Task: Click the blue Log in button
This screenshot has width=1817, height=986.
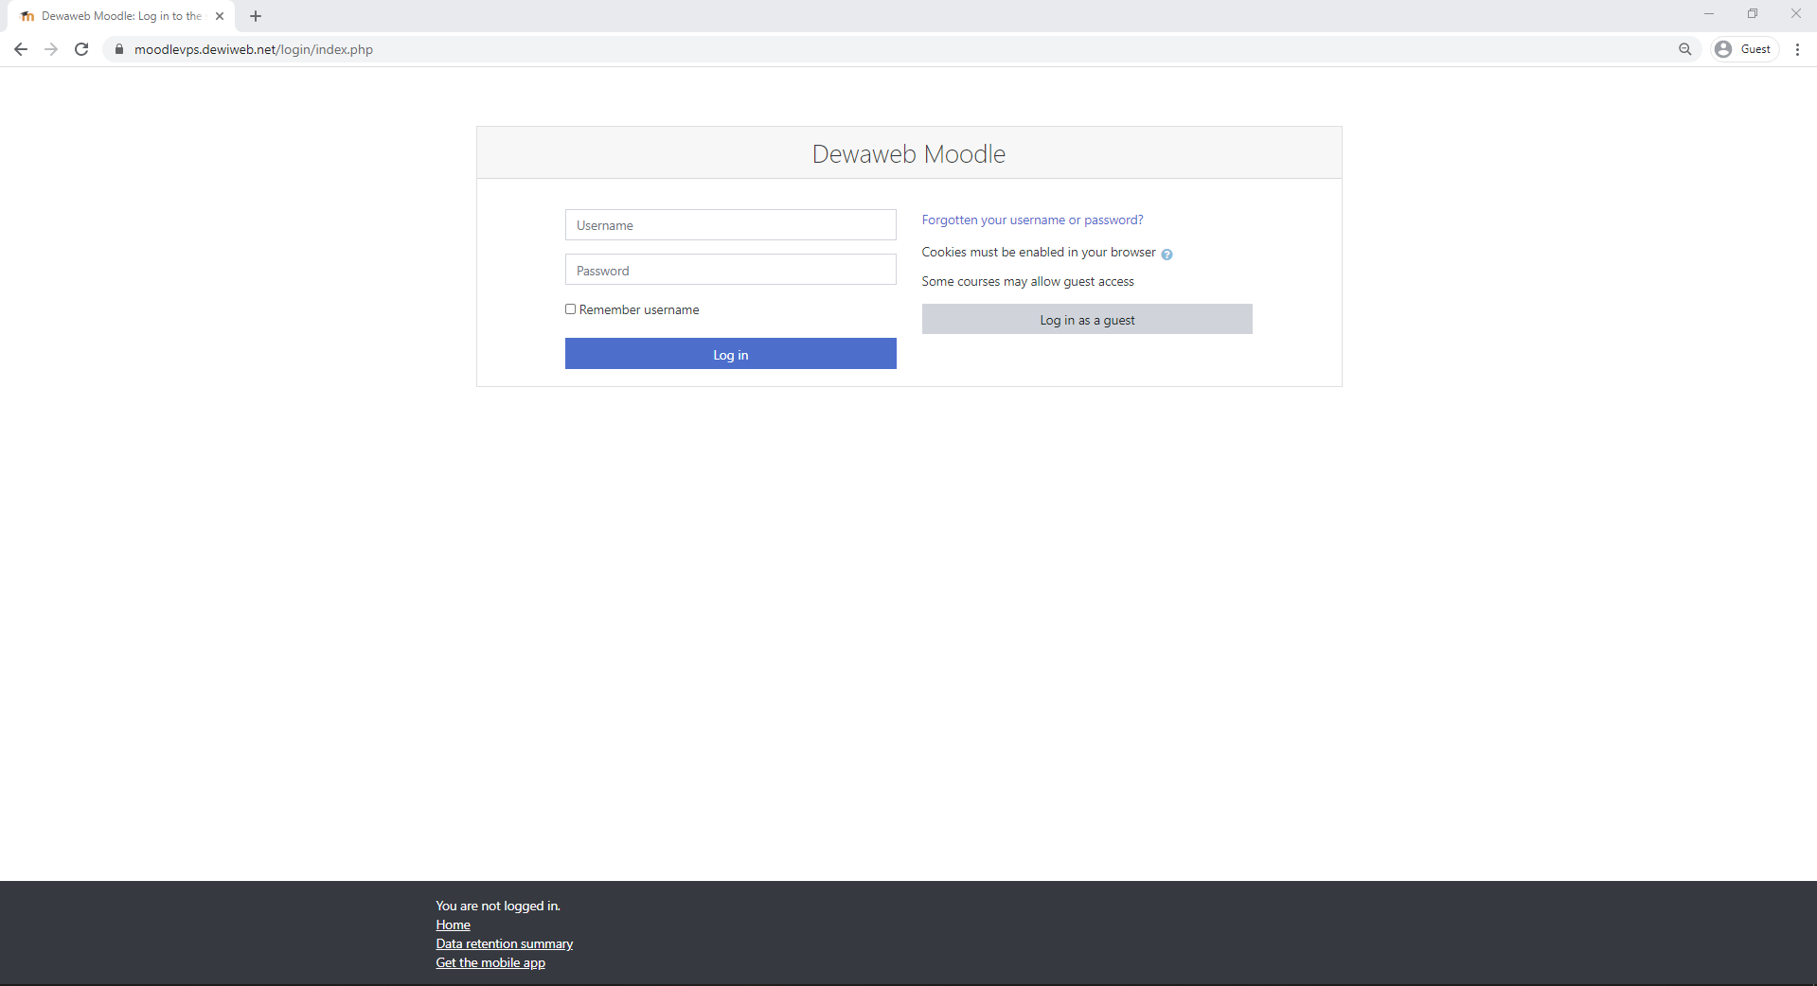Action: pos(730,354)
